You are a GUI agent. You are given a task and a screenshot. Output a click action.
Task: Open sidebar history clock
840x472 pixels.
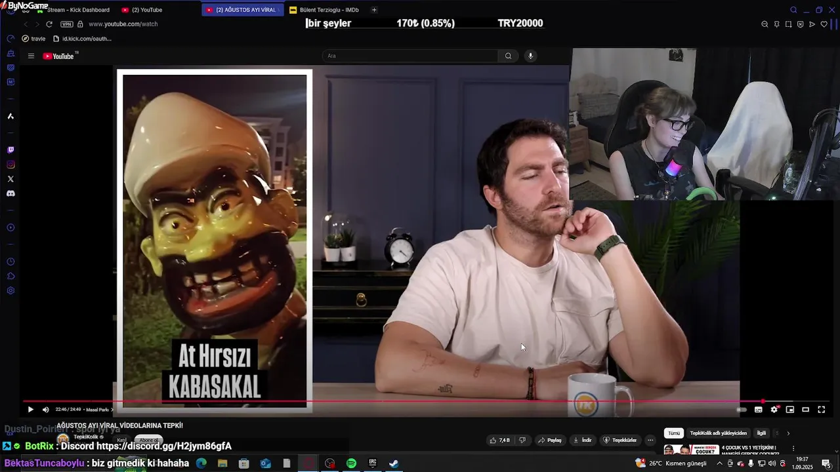[10, 262]
